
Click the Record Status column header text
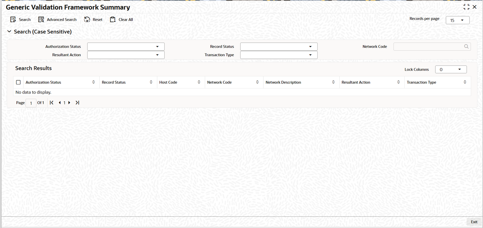tap(113, 82)
